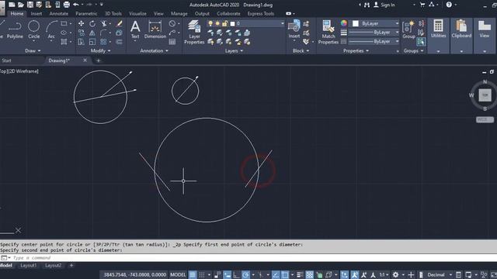Open the Annotate ribbon tab
The height and width of the screenshot is (279, 497).
click(x=59, y=14)
